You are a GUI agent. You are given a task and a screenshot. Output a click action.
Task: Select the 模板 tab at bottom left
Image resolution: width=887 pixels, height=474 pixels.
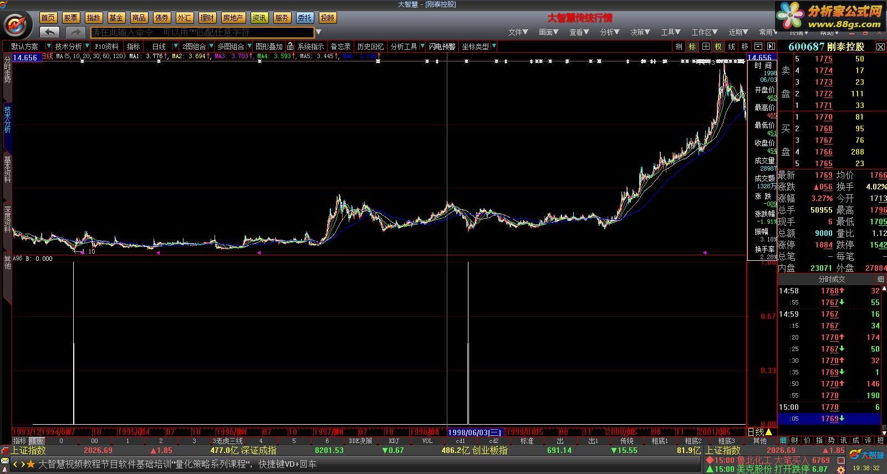37,441
